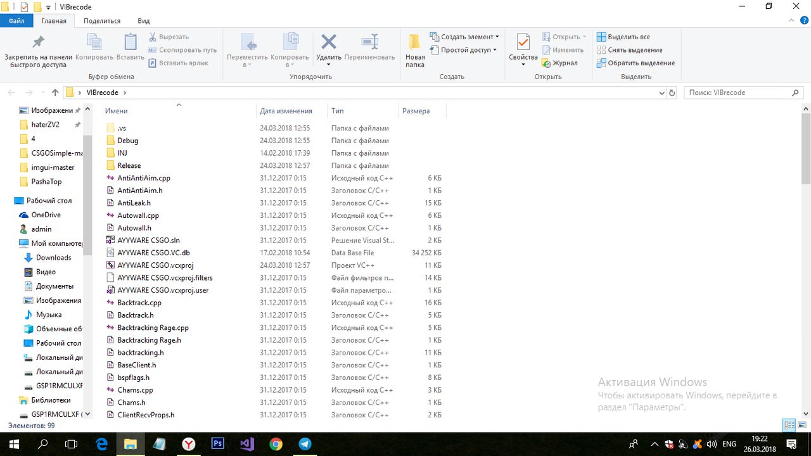Click the Переименовать ribbon icon
The image size is (811, 456).
[369, 42]
